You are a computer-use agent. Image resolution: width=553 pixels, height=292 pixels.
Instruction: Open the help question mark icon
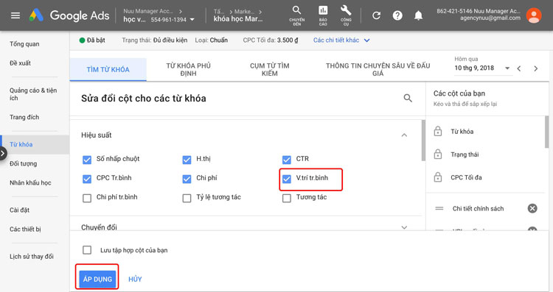(397, 15)
